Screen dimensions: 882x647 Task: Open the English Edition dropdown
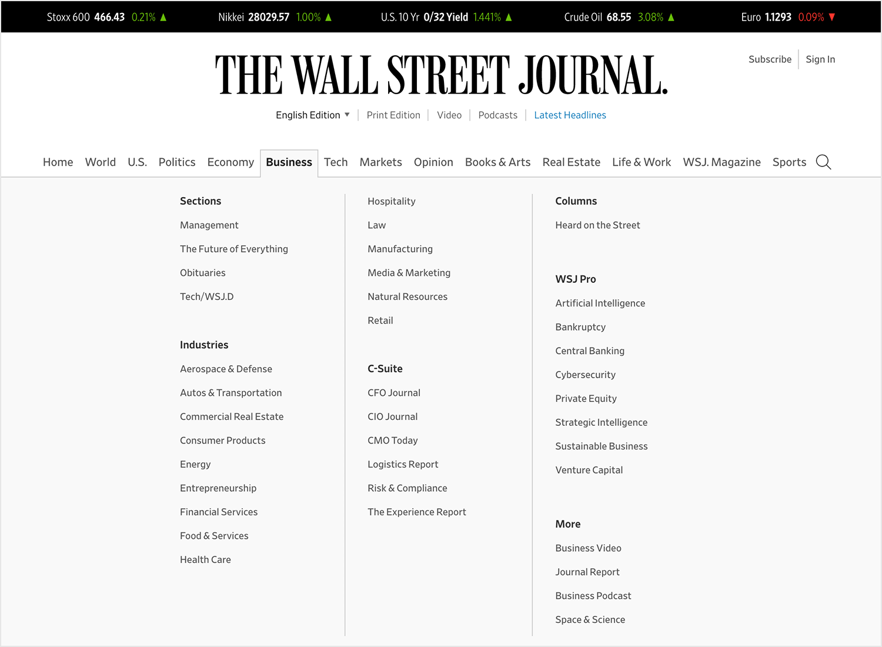pyautogui.click(x=313, y=115)
